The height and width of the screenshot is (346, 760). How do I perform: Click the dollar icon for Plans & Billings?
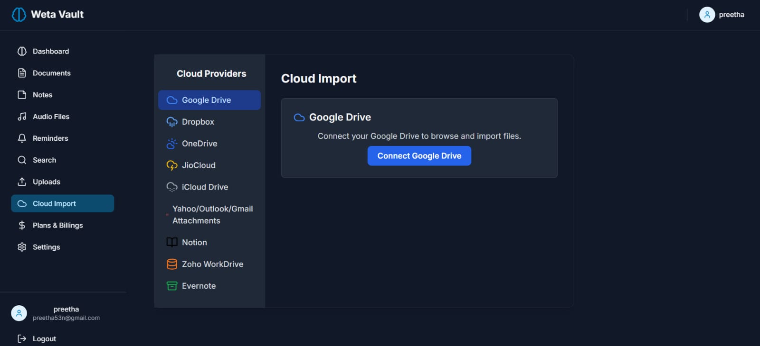tap(22, 226)
